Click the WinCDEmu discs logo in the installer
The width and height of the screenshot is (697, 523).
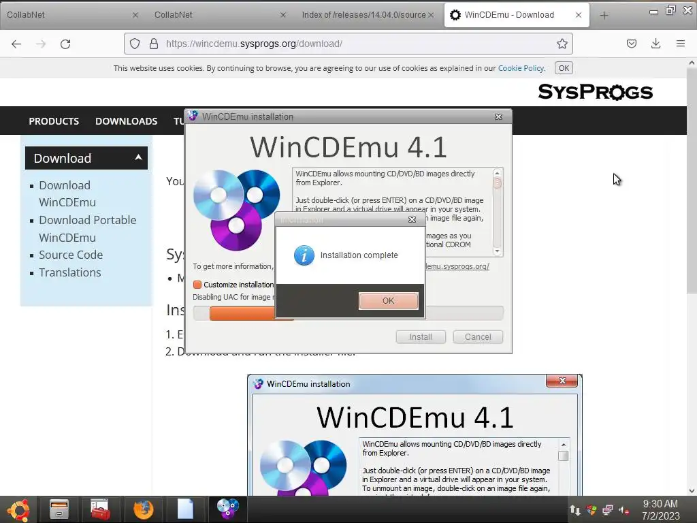[236, 210]
